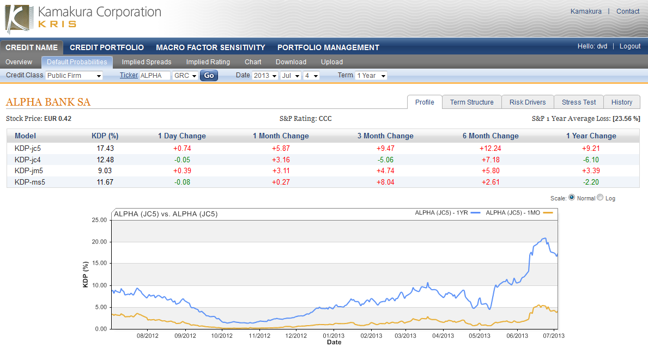648x348 pixels.
Task: Open MACRO FACTOR SENSITIVITY section
Action: point(210,47)
